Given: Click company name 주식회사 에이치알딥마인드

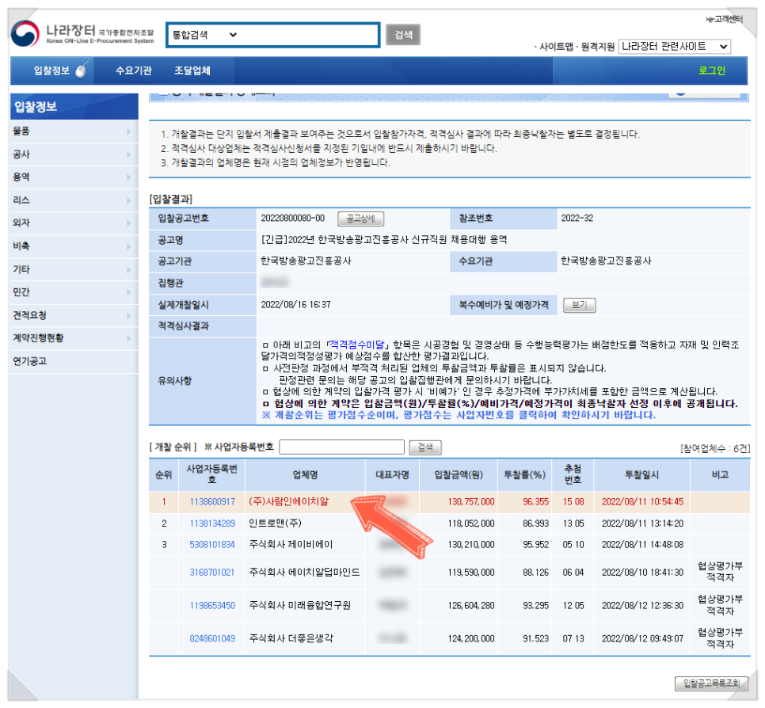Looking at the screenshot, I should [304, 573].
